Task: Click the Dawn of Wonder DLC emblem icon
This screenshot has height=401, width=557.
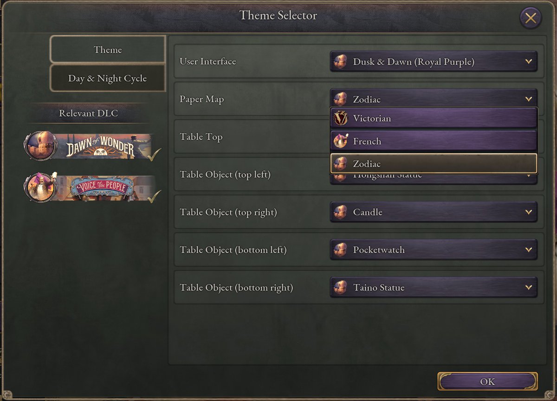Action: [41, 146]
